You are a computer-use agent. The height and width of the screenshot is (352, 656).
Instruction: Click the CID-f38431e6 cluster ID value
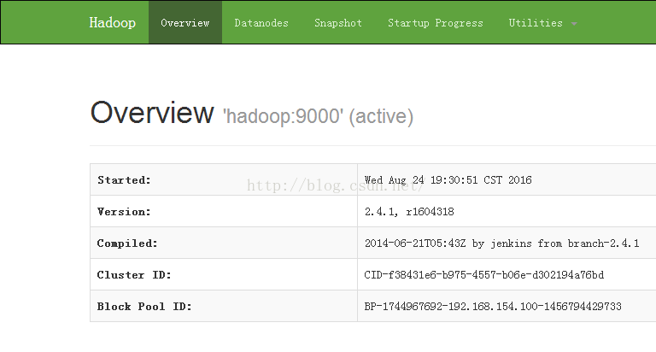click(484, 274)
